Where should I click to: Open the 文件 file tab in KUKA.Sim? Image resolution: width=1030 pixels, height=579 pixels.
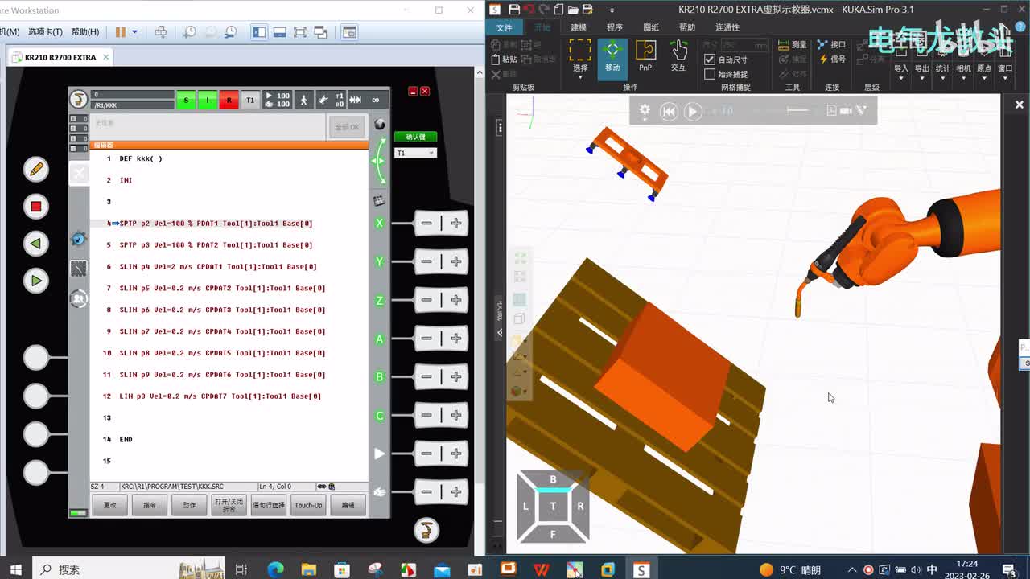click(x=505, y=27)
